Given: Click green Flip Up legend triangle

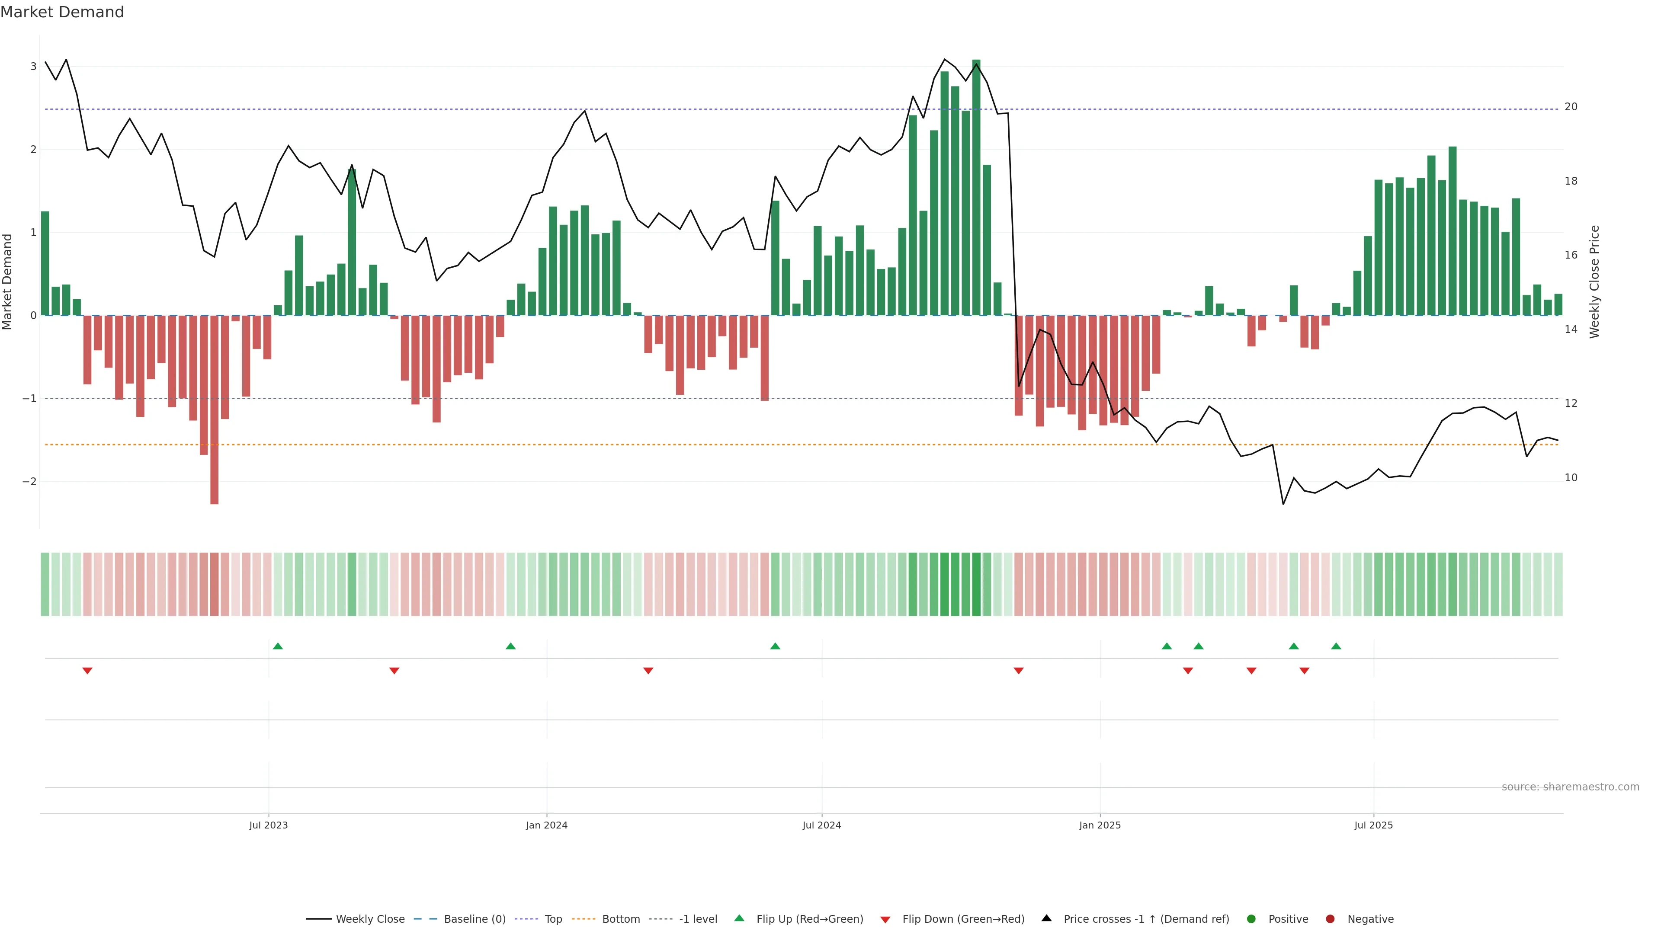Looking at the screenshot, I should 740,918.
